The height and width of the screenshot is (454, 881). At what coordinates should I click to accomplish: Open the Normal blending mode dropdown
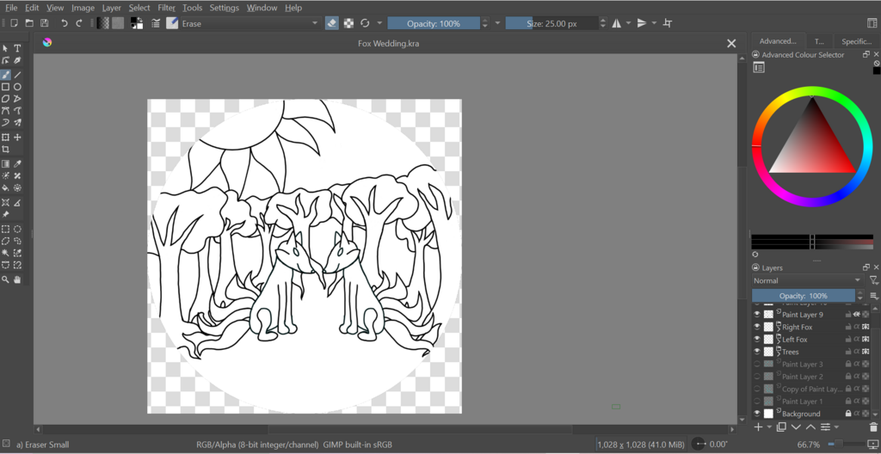point(806,280)
